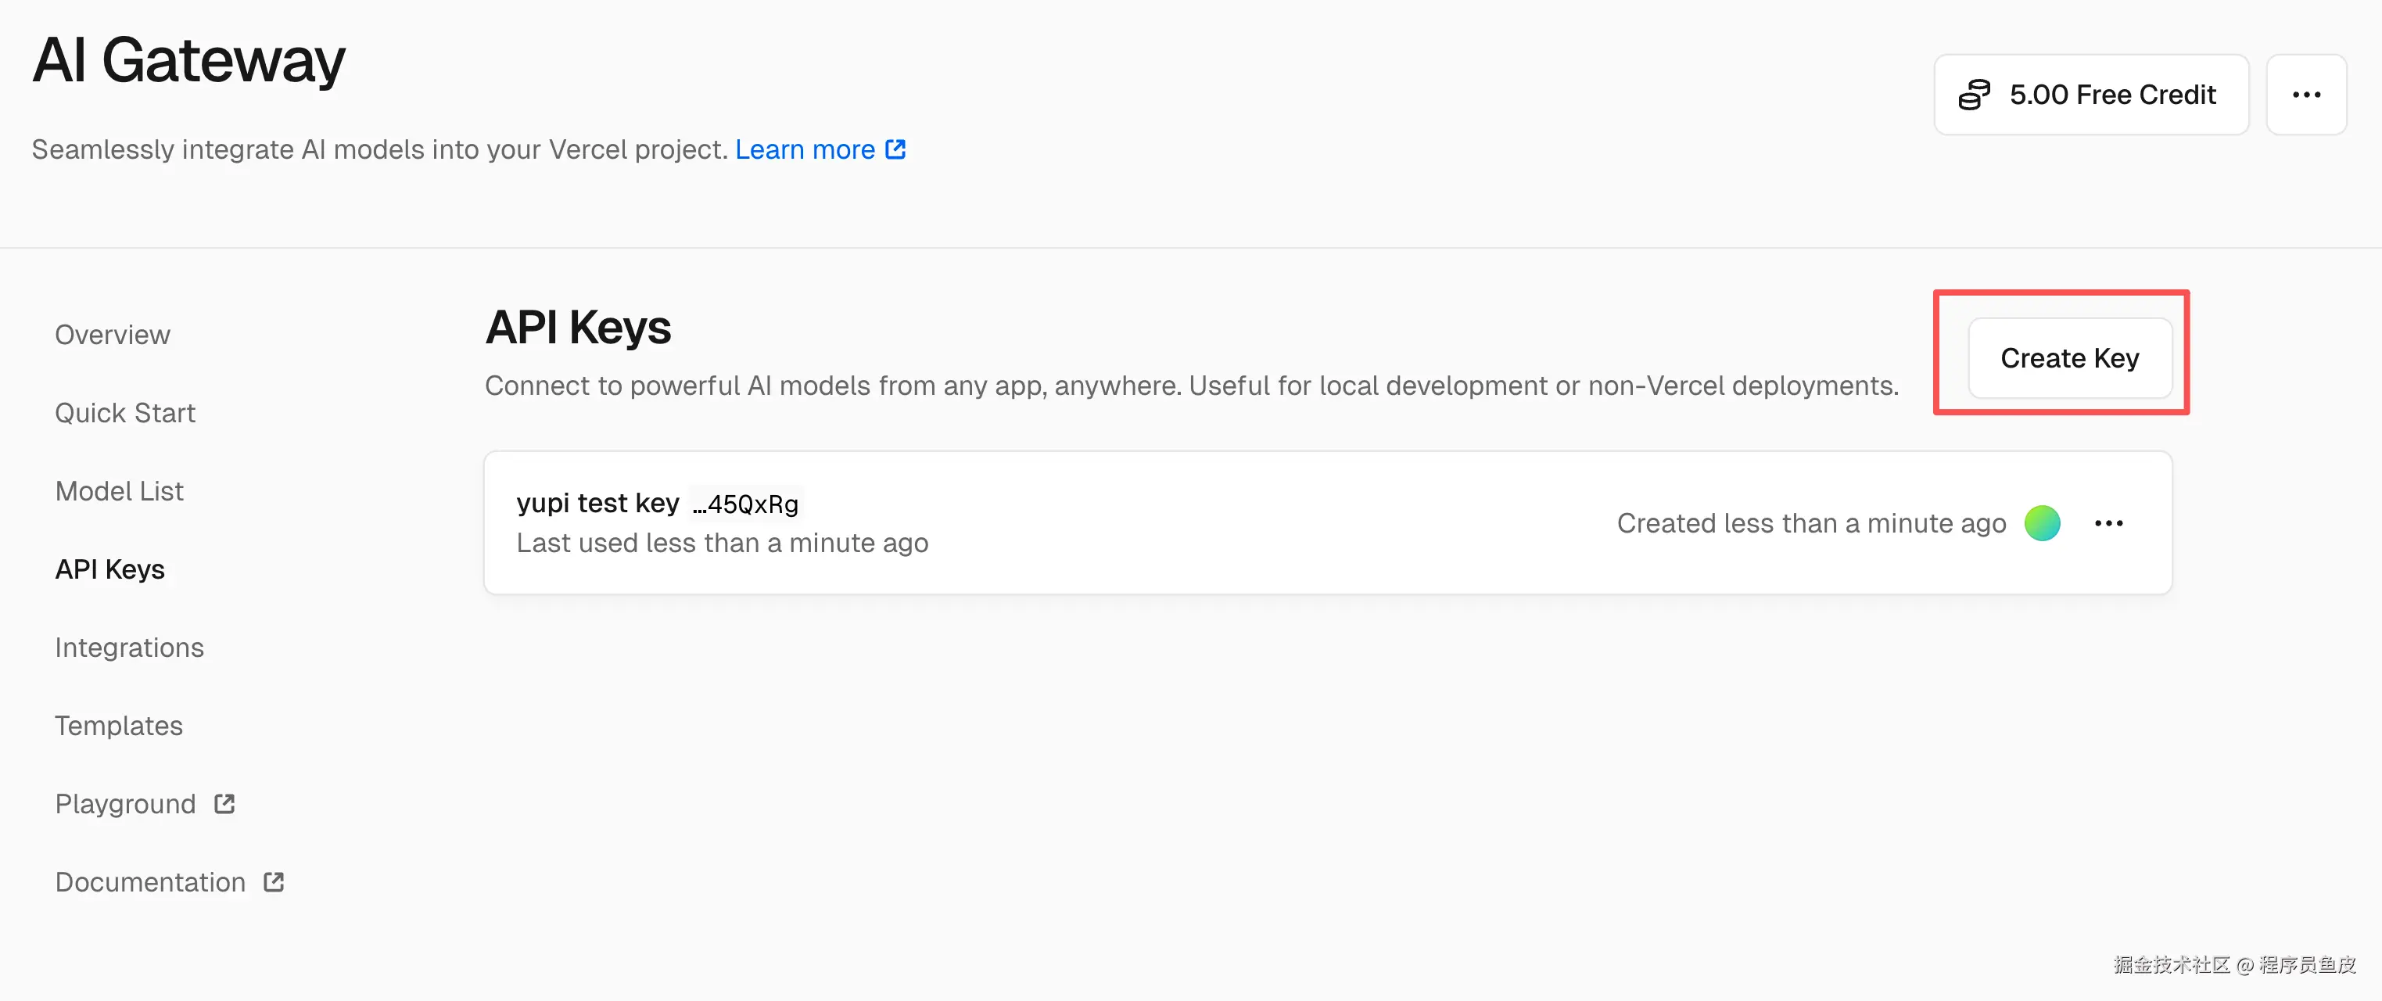Click the masked key ...45QxRg
2382x1001 pixels.
746,504
